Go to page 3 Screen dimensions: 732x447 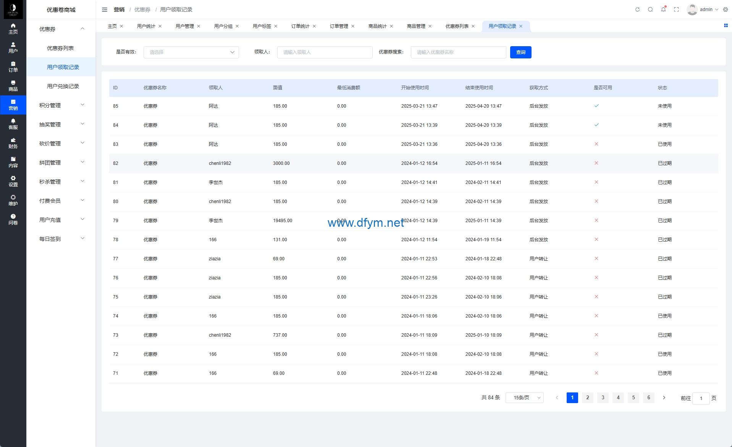click(603, 398)
